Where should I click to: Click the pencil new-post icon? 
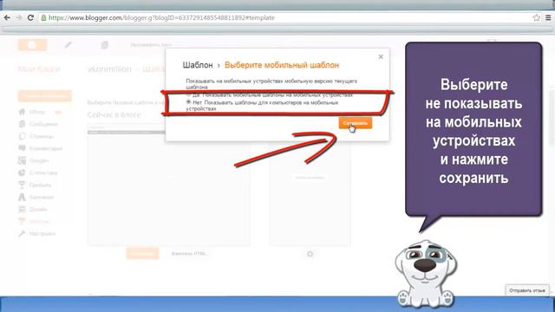tap(68, 45)
